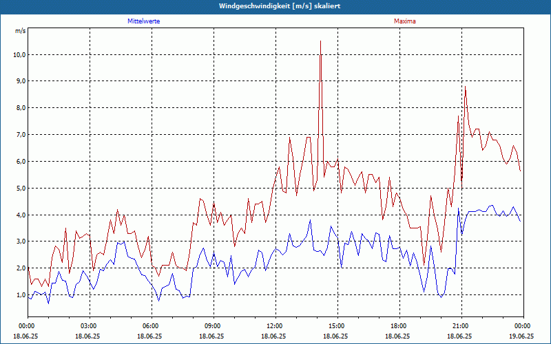Click the '6,0' y-axis value
Viewport: 551px width, 344px height.
[x=21, y=162]
